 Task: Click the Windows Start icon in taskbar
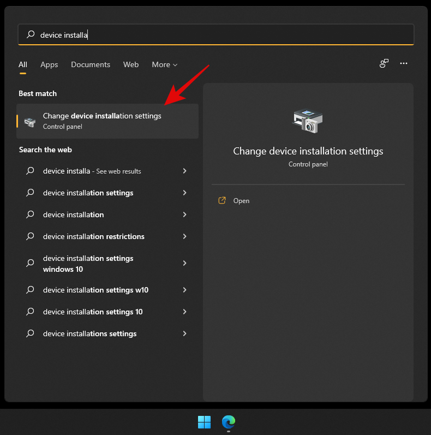pos(204,422)
